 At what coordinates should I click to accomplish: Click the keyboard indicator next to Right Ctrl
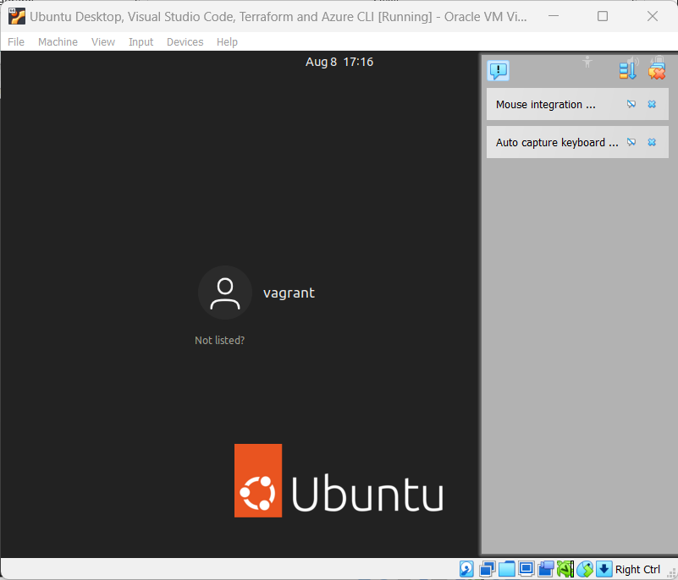(604, 569)
